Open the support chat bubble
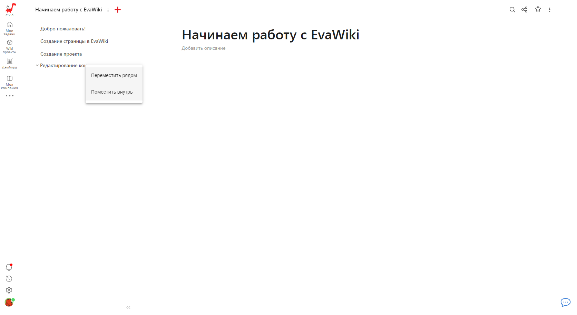 point(565,303)
